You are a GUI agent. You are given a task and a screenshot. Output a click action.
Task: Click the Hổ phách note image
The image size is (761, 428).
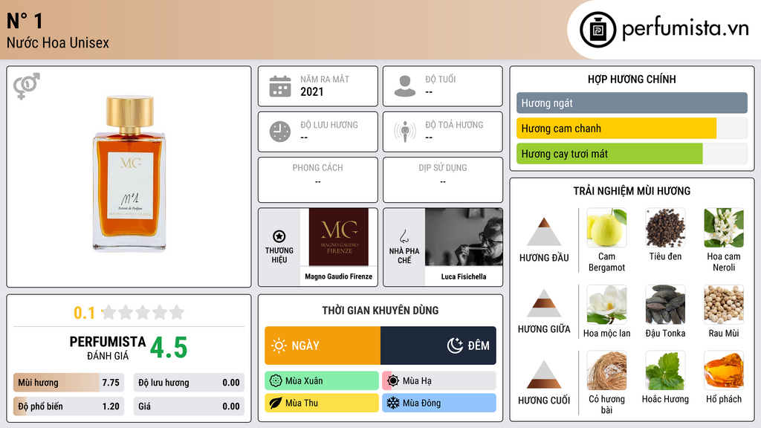(x=724, y=370)
